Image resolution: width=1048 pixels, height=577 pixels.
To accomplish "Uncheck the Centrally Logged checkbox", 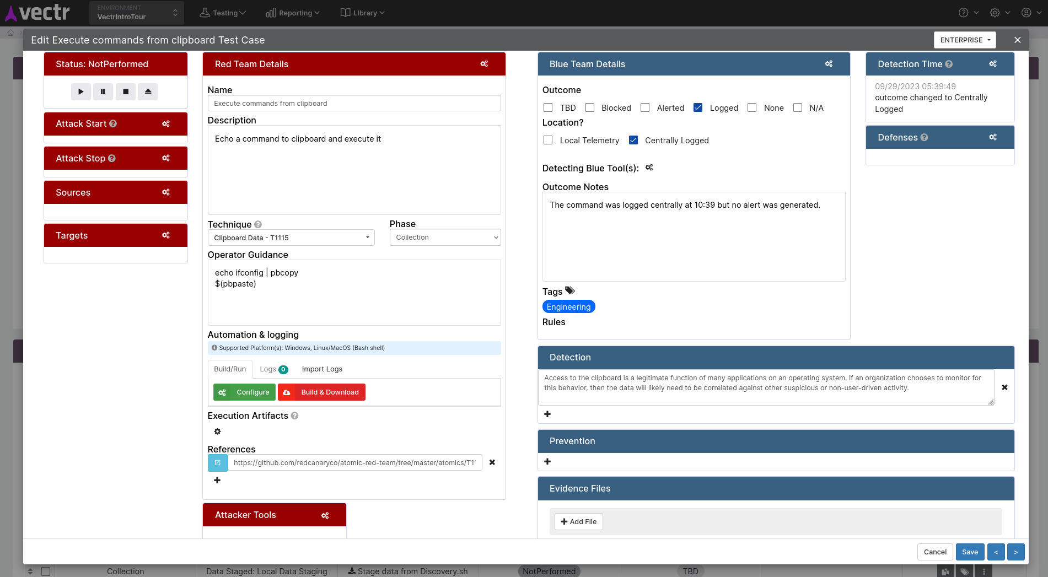I will click(633, 141).
